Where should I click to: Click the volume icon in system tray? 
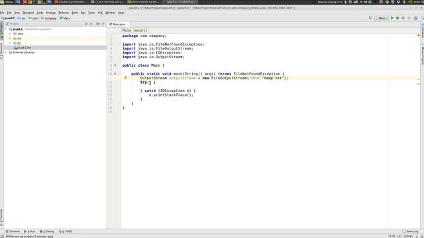point(365,2)
